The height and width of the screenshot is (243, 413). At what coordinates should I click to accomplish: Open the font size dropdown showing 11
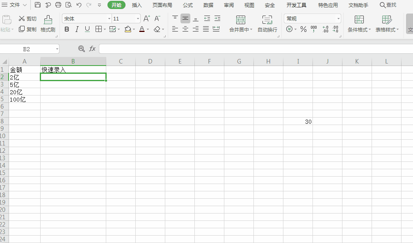138,19
